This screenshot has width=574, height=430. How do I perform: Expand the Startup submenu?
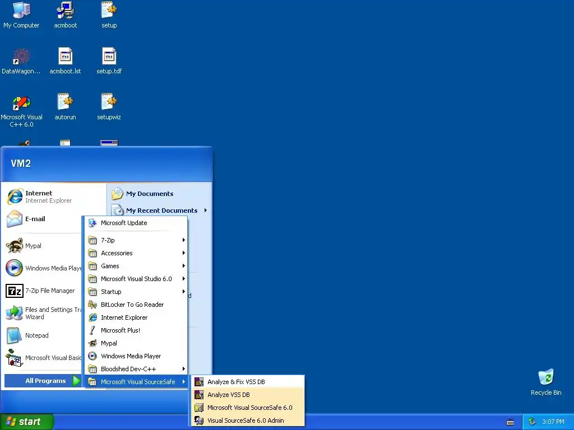[136, 292]
